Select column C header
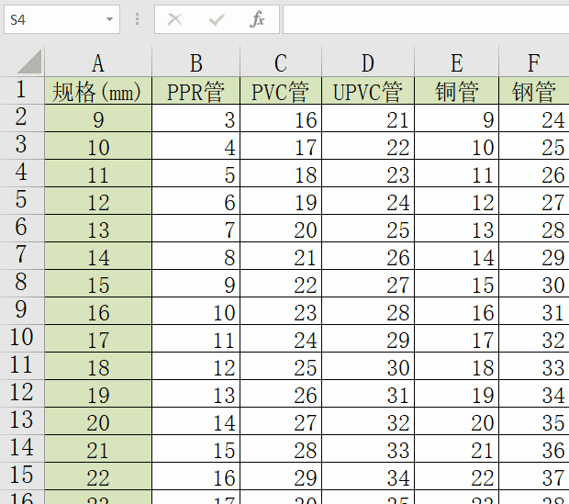569x504 pixels. click(281, 62)
